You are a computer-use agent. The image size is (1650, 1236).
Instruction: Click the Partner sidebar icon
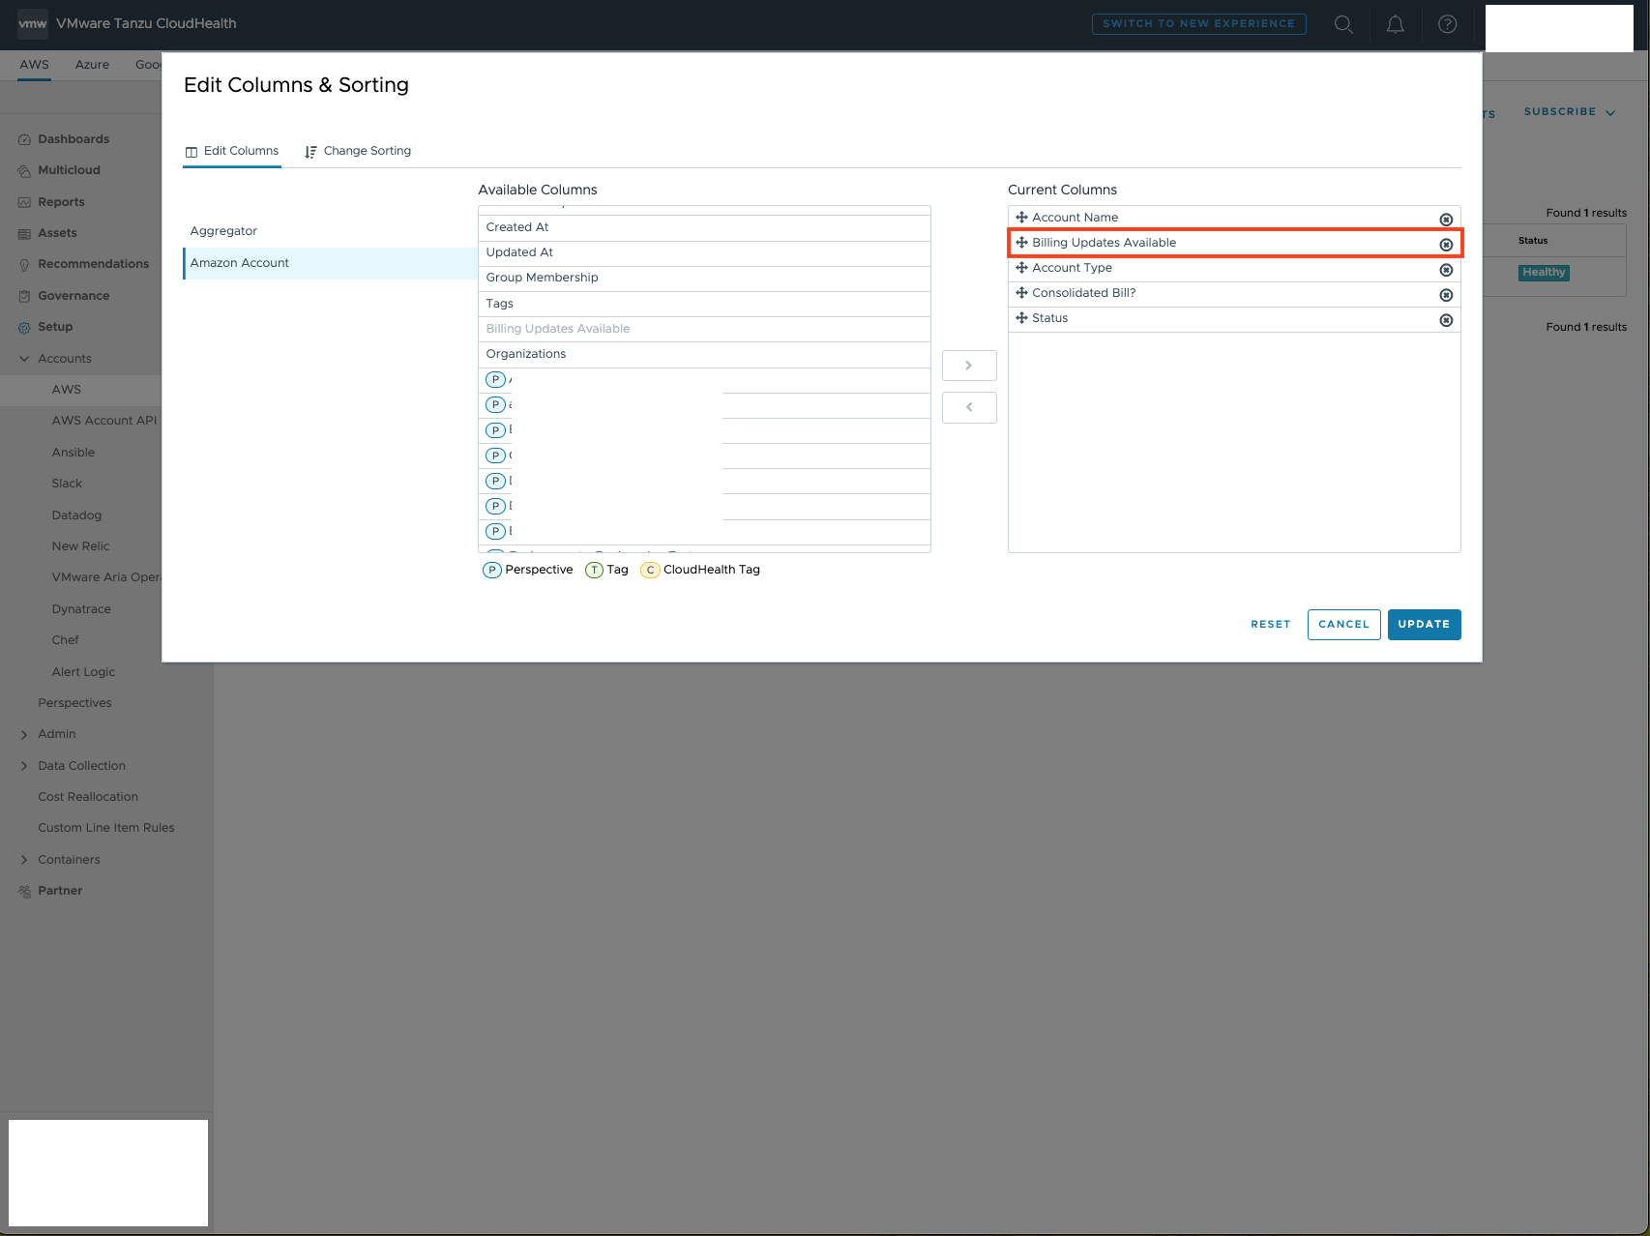coord(24,891)
